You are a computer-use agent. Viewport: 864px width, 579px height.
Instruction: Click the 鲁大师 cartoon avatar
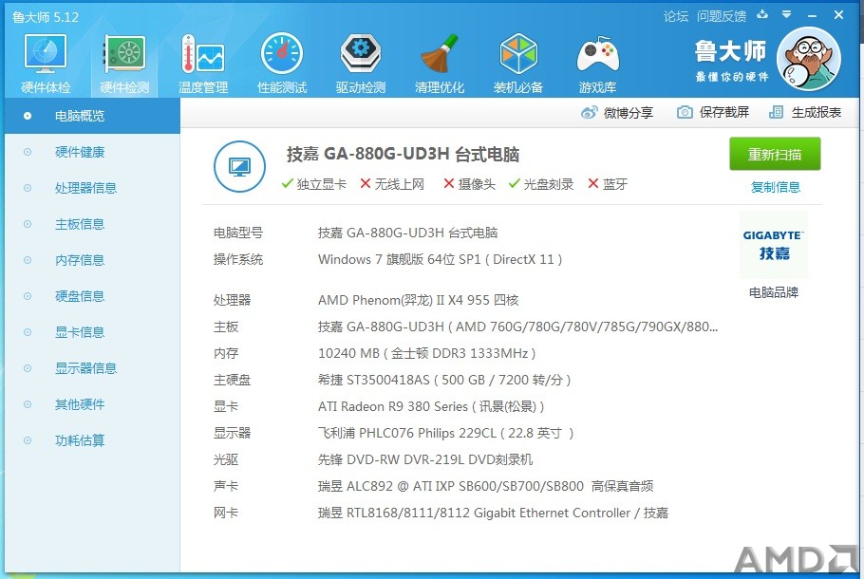coord(808,59)
